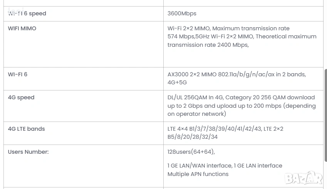Viewport: 327px width, 189px height.
Task: Click the "4G speed" row label
Action: (x=21, y=97)
